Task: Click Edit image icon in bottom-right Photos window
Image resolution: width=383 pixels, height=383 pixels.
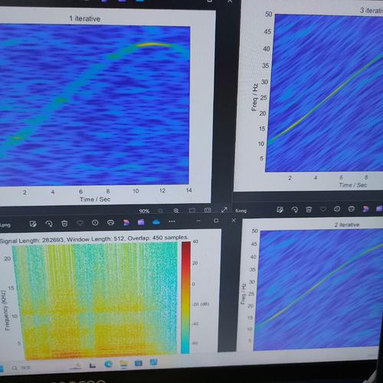Action: pyautogui.click(x=280, y=210)
